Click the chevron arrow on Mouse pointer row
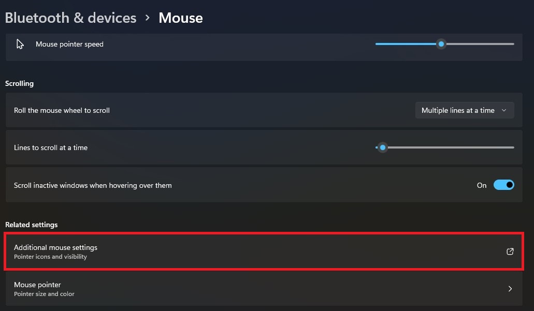Screen dimensions: 534x311 click(510, 289)
